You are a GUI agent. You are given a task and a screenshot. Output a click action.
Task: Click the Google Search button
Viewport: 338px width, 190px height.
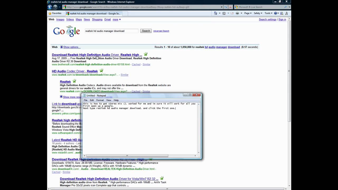(x=146, y=31)
